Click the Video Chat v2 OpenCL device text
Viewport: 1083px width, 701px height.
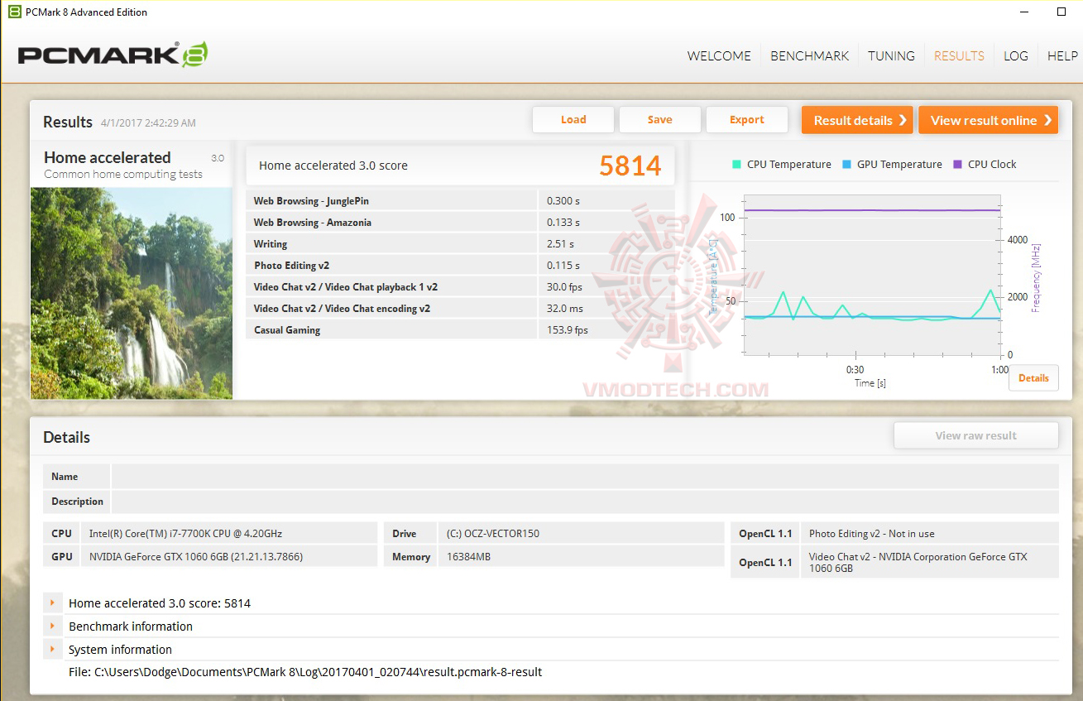click(x=918, y=563)
